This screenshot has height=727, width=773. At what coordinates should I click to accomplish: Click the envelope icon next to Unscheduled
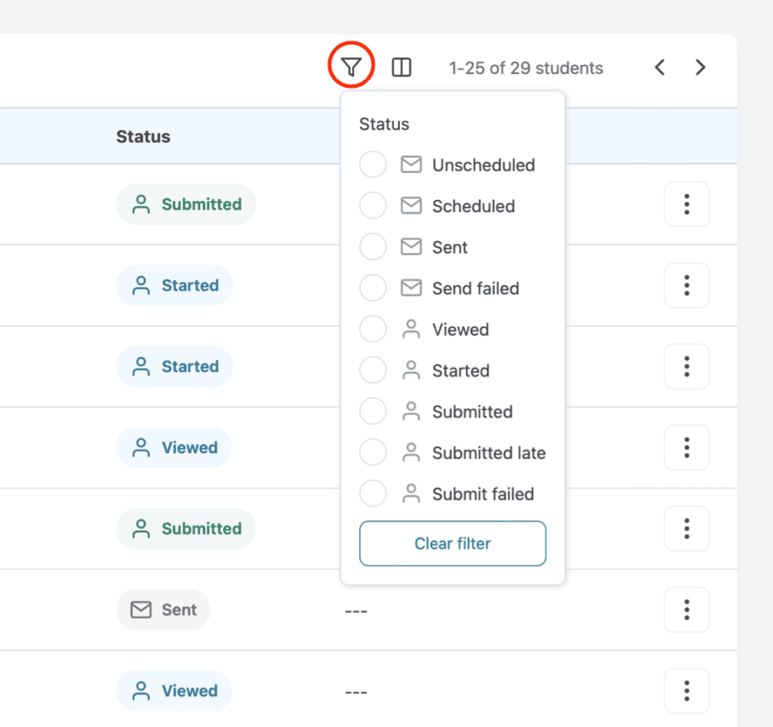(411, 164)
